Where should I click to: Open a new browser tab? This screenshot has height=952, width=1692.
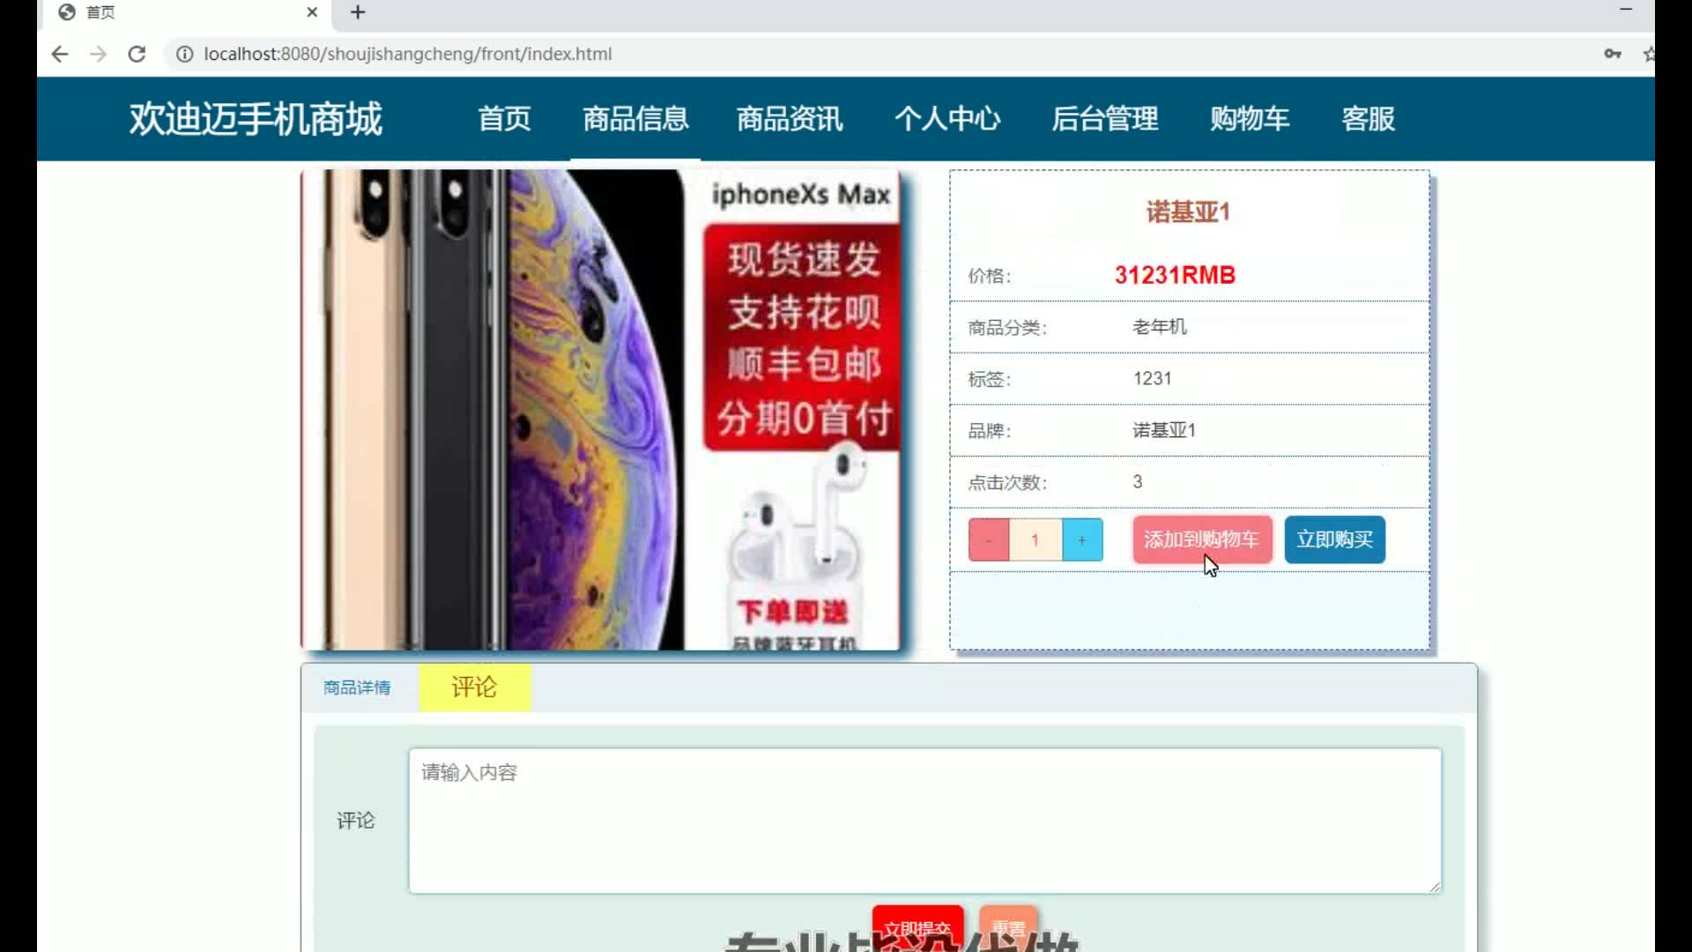click(357, 12)
